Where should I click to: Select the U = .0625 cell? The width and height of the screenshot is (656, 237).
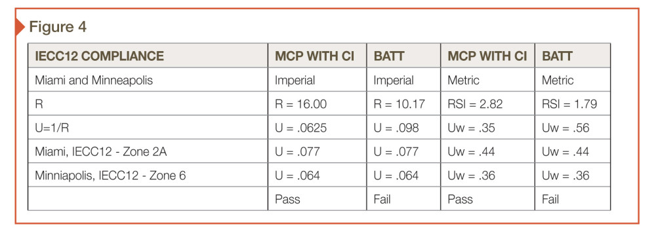(317, 127)
